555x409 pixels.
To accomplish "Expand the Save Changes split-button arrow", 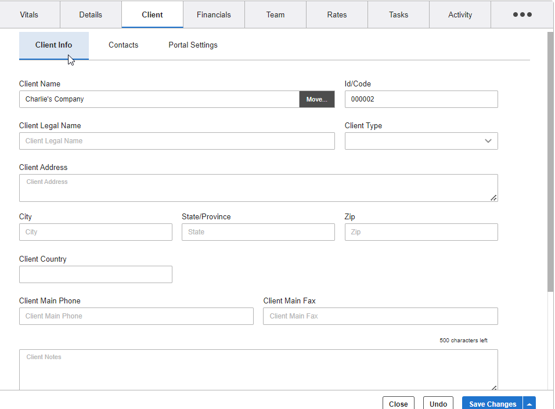I will tap(529, 404).
